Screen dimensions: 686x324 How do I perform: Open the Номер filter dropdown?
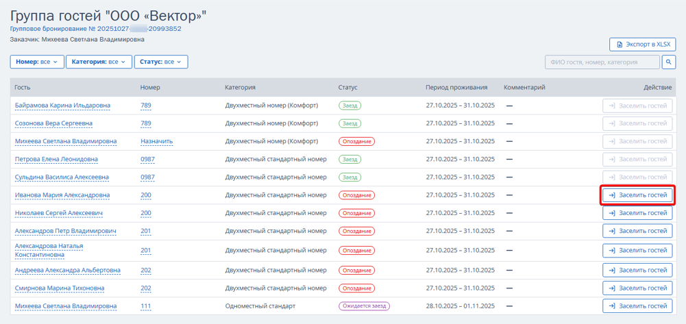pyautogui.click(x=37, y=62)
